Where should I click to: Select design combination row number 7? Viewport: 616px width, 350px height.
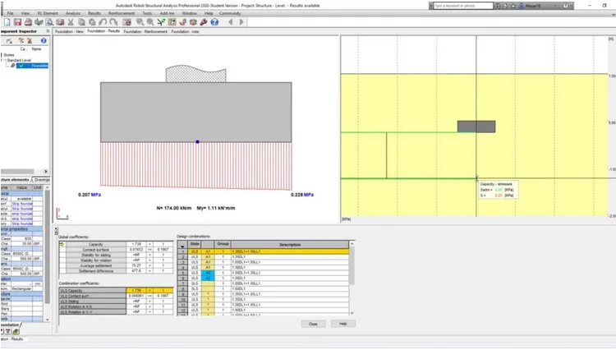pos(263,283)
